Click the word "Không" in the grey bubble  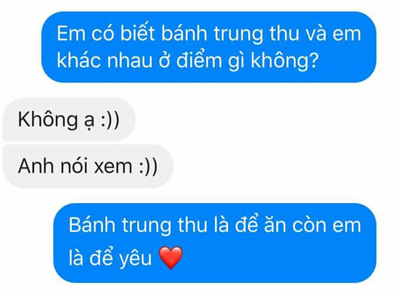[x=48, y=120]
